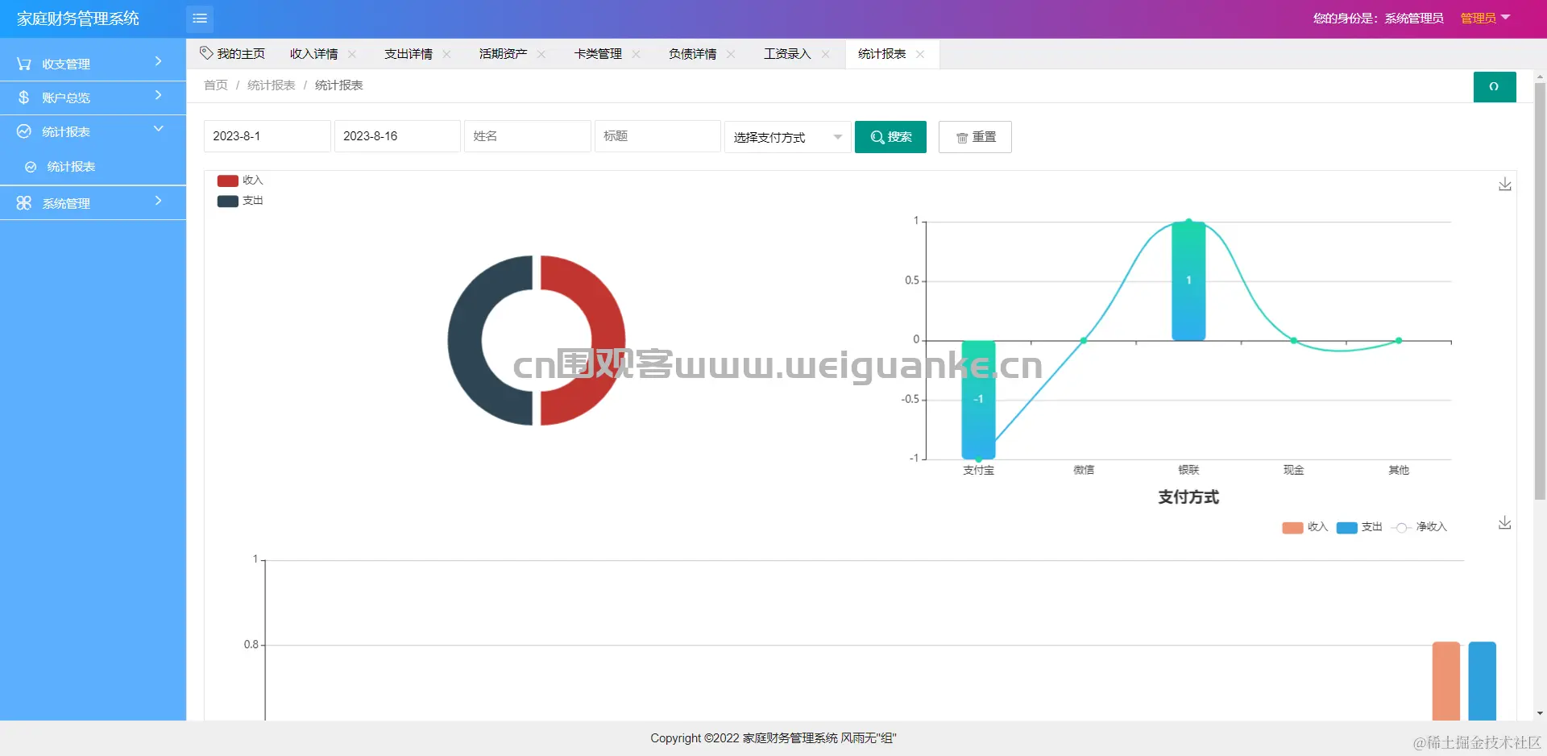Collapse the 统计报表 sidebar menu
The image size is (1547, 756).
(x=93, y=131)
